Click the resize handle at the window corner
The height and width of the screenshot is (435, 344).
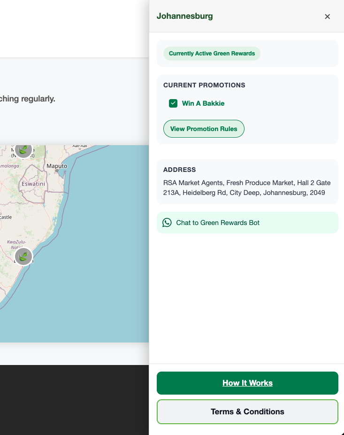pyautogui.click(x=341, y=432)
